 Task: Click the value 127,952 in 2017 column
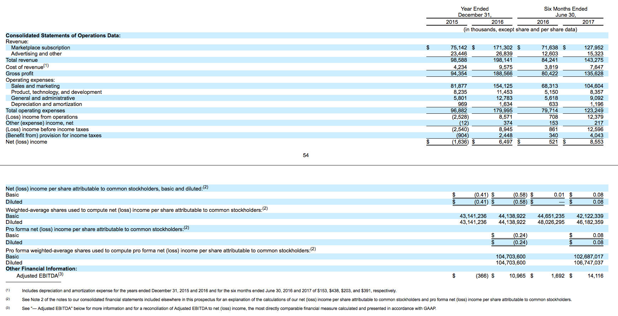click(x=594, y=48)
